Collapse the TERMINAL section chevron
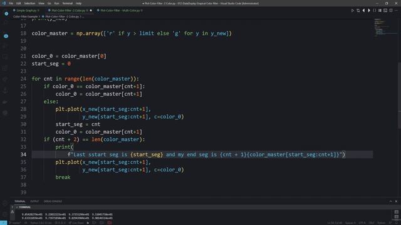 [17, 207]
